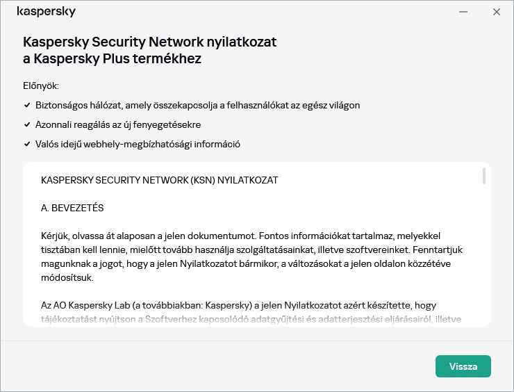Select the 'Kaspersky Security Network nyilatkozat' heading
Viewport: 514px width, 392px height.
[149, 42]
